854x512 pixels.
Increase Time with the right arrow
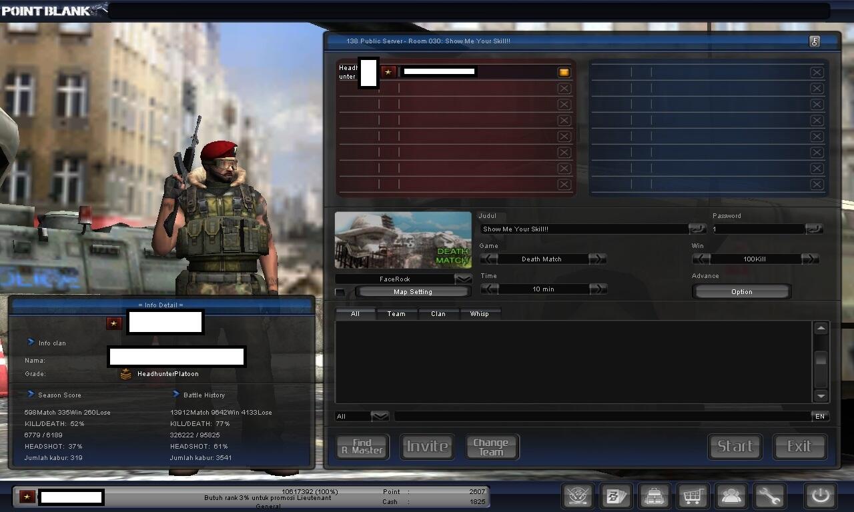[x=598, y=289]
